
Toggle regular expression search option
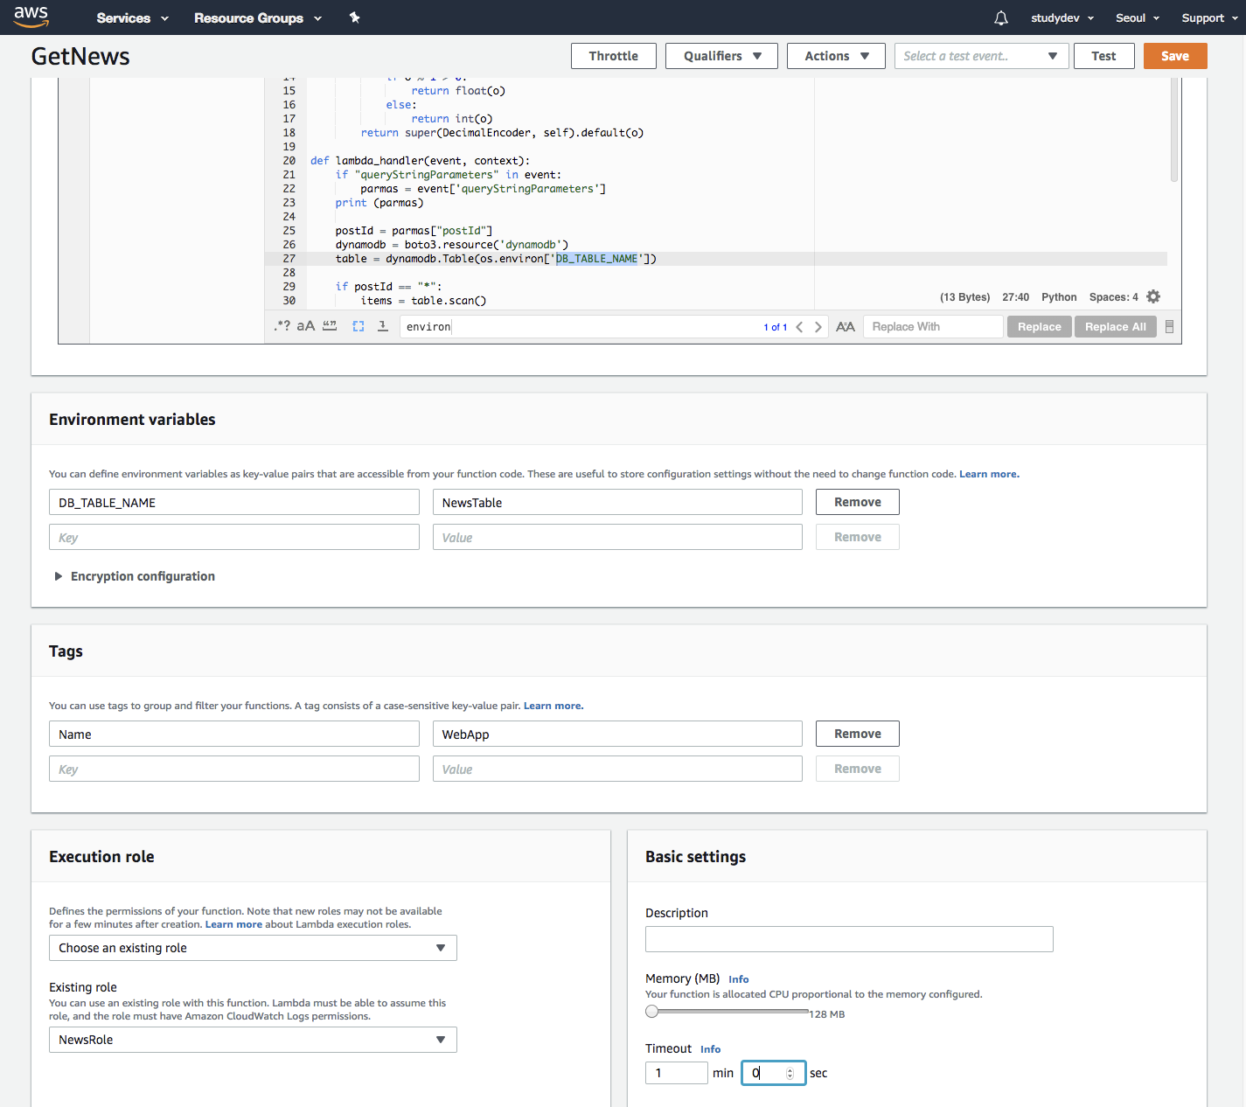pyautogui.click(x=282, y=326)
